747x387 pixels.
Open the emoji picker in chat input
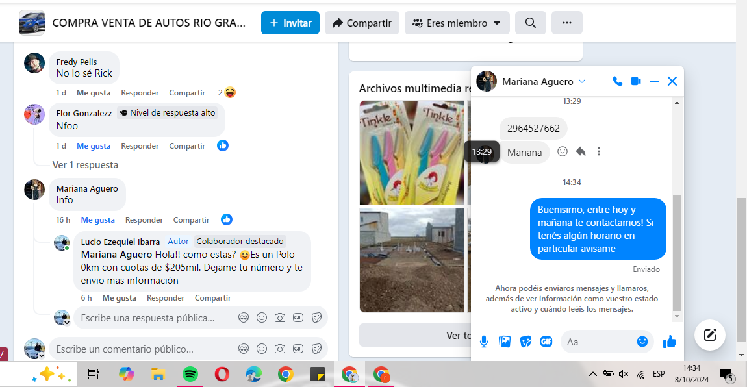[x=642, y=342]
